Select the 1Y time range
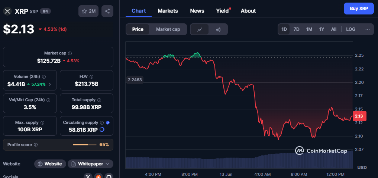The height and width of the screenshot is (178, 378). click(x=322, y=29)
